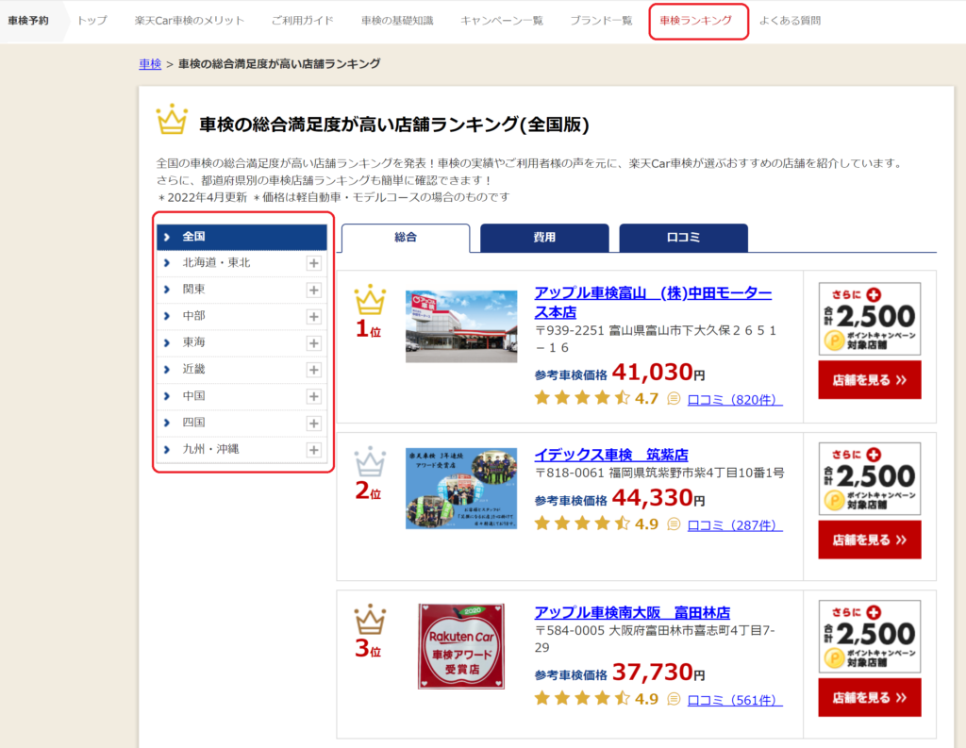The image size is (966, 748).
Task: Expand 近畿 with its plus icon
Action: [313, 370]
